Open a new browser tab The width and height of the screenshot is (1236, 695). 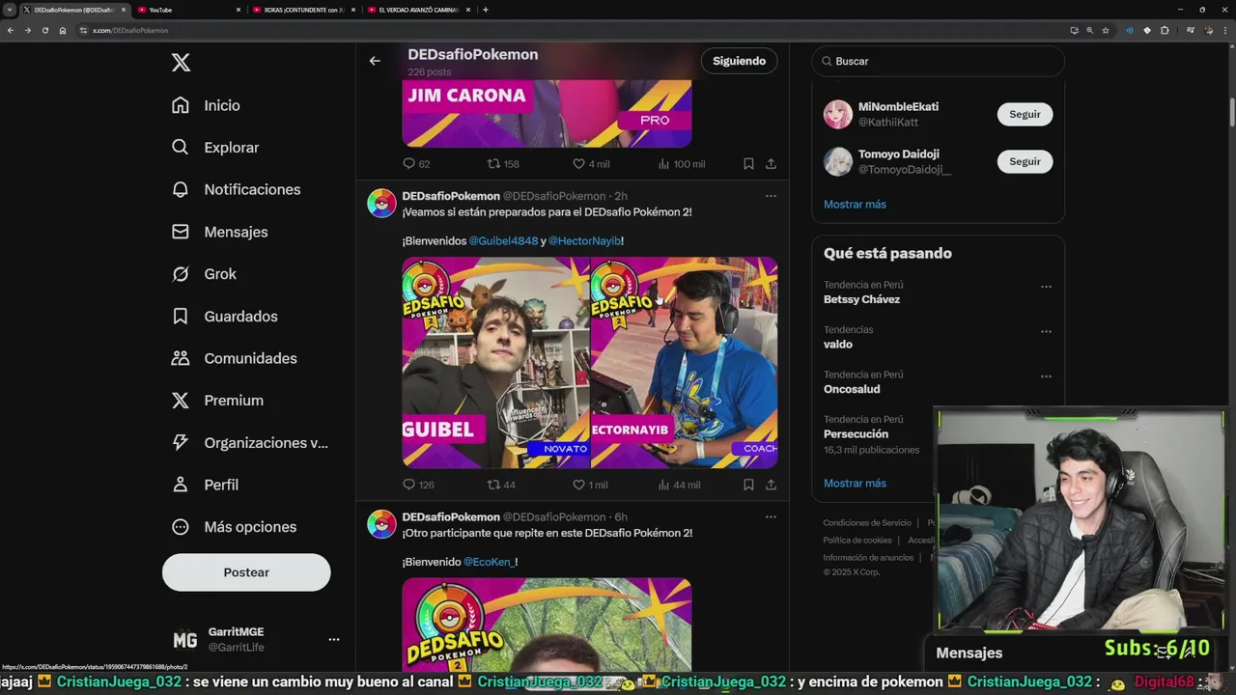coord(486,10)
